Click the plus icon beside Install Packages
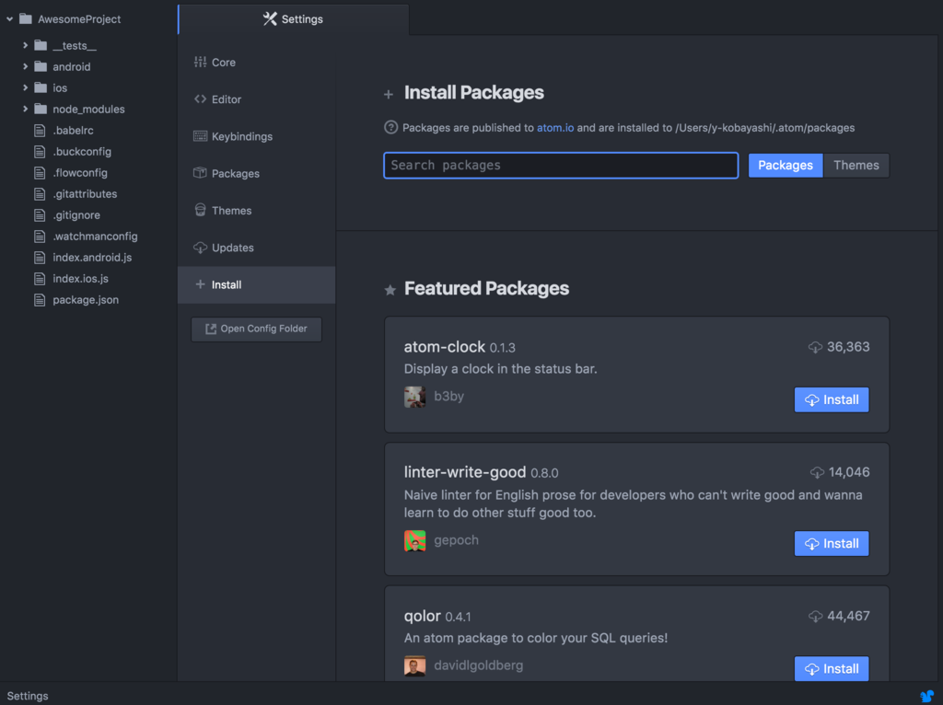The width and height of the screenshot is (943, 705). click(x=389, y=94)
